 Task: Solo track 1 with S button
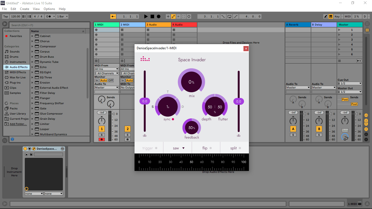click(102, 135)
